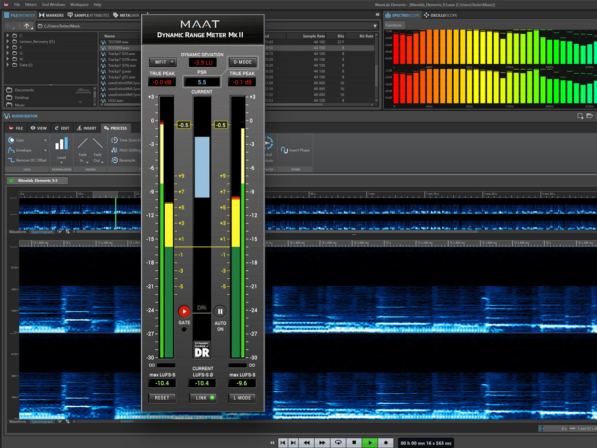Open the Envelope dropdown arrow
This screenshot has height=448, width=597.
pos(45,150)
